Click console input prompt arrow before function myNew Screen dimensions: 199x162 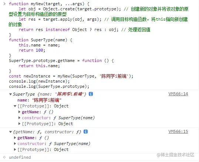[4, 4]
